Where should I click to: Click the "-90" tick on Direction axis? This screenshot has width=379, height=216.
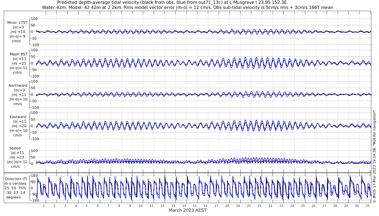point(34,194)
